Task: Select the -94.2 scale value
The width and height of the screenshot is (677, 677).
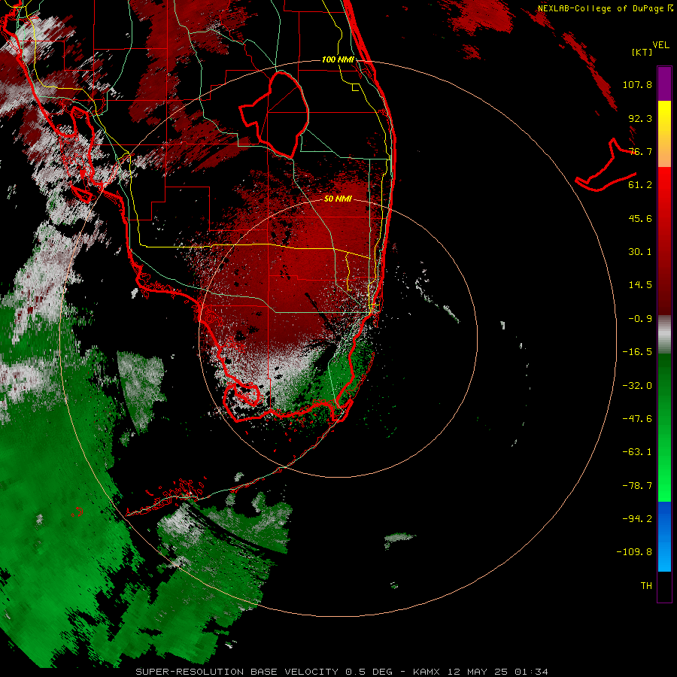Action: click(x=637, y=518)
